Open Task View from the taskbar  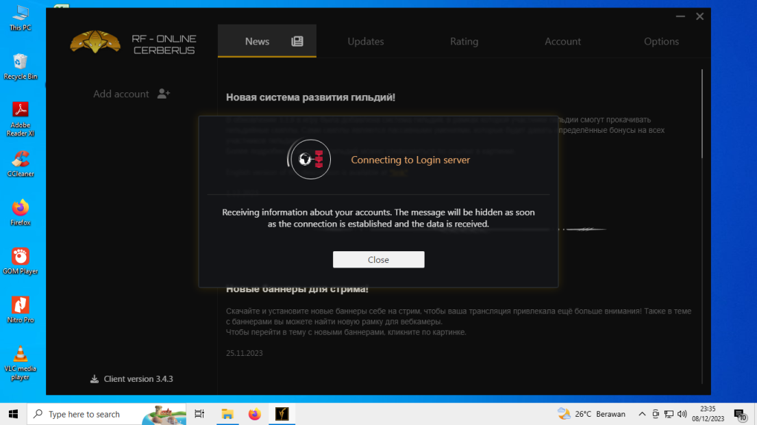coord(199,414)
